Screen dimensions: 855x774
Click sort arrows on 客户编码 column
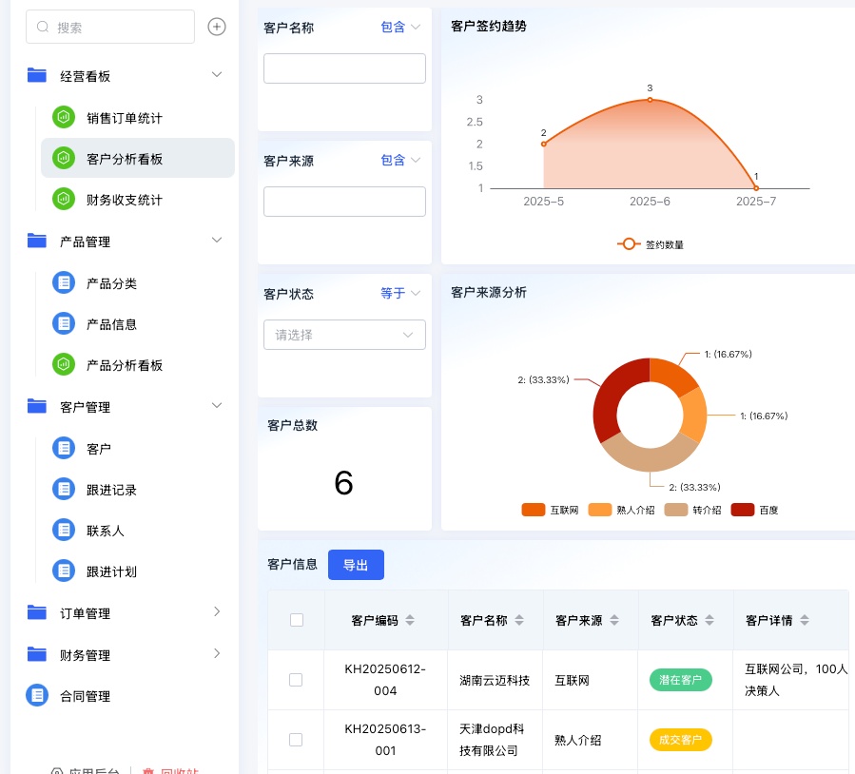click(410, 620)
